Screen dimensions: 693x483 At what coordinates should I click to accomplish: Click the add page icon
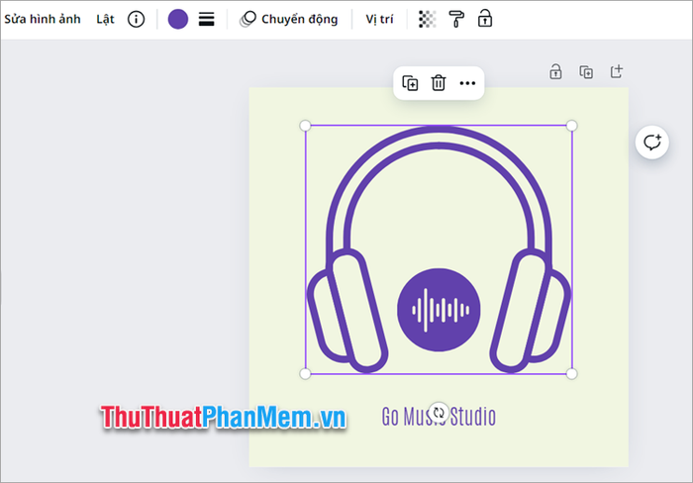(616, 71)
